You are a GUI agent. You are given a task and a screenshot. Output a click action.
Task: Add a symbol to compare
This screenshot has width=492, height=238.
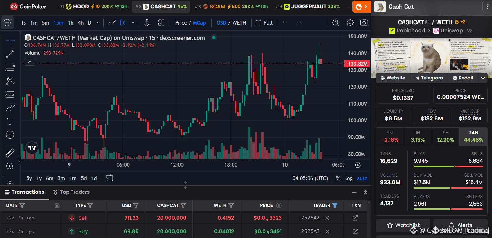7,23
